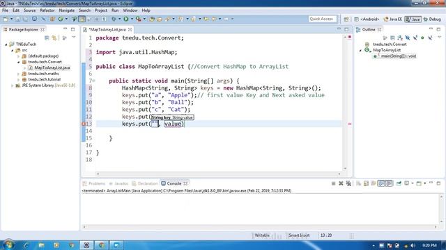446x250 pixels.
Task: Toggle Hide Fields in Outline toolbar
Action: coord(408,37)
